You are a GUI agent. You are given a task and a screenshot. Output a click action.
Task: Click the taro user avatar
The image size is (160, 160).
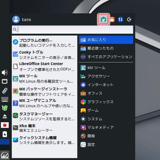click(x=16, y=19)
